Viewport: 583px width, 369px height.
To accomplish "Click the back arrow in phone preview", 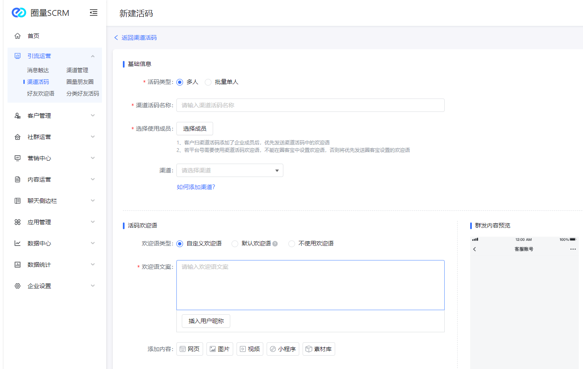I will point(474,249).
